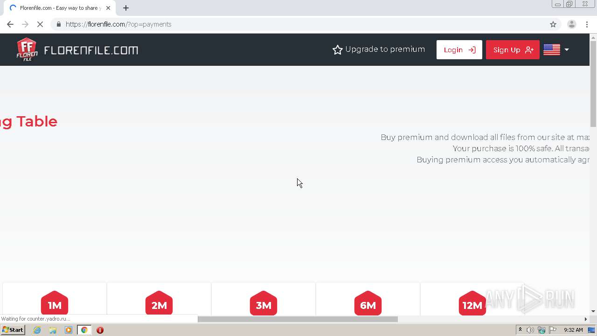Click the browser back arrow
The width and height of the screenshot is (597, 336).
coord(10,24)
